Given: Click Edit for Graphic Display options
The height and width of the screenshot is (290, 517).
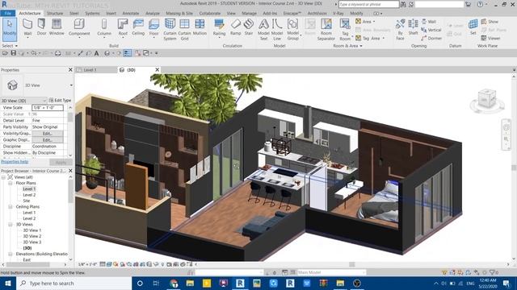Looking at the screenshot, I should pos(47,139).
